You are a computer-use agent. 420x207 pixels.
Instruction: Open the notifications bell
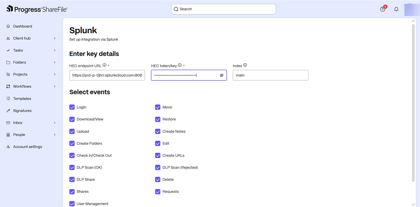point(396,9)
